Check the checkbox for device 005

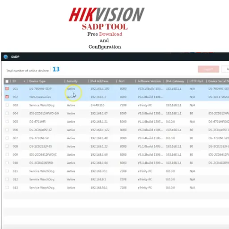coord(7,122)
